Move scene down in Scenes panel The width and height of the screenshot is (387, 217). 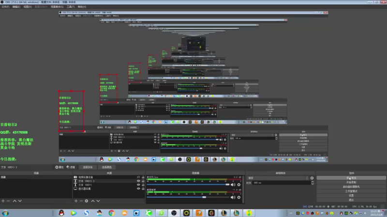(20, 201)
